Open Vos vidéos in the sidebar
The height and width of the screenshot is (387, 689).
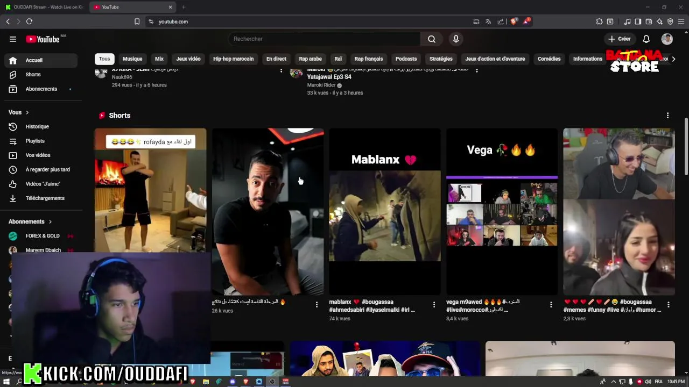pos(41,155)
